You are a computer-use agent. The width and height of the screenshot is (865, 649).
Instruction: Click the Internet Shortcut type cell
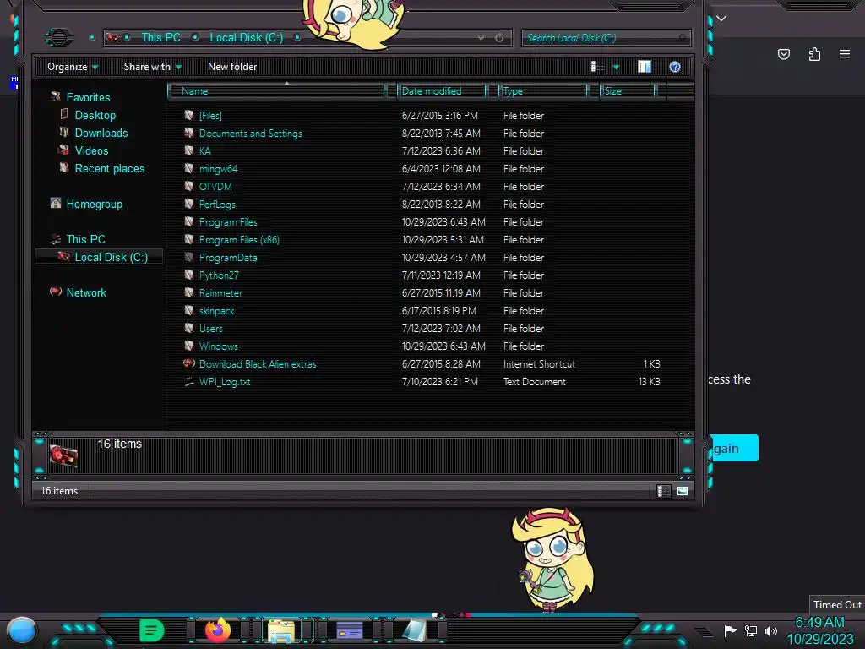pyautogui.click(x=539, y=364)
